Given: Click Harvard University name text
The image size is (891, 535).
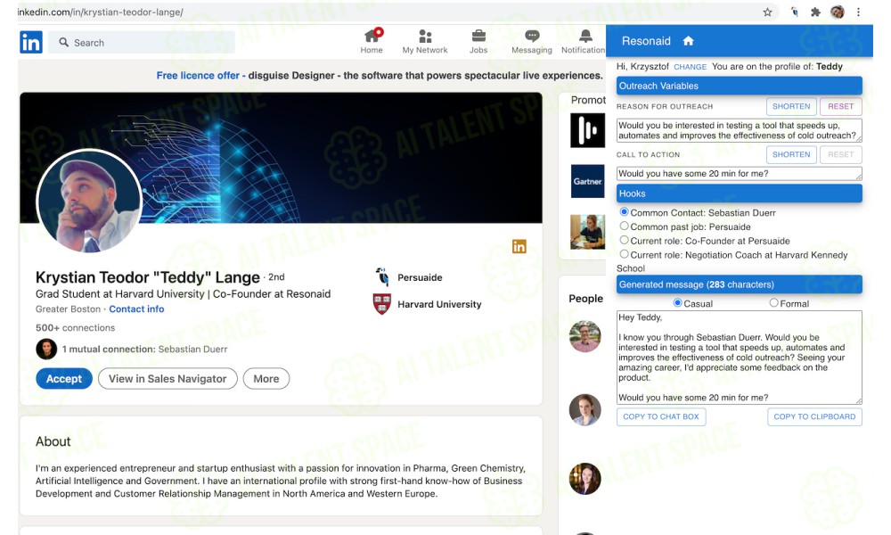Looking at the screenshot, I should click(x=439, y=304).
